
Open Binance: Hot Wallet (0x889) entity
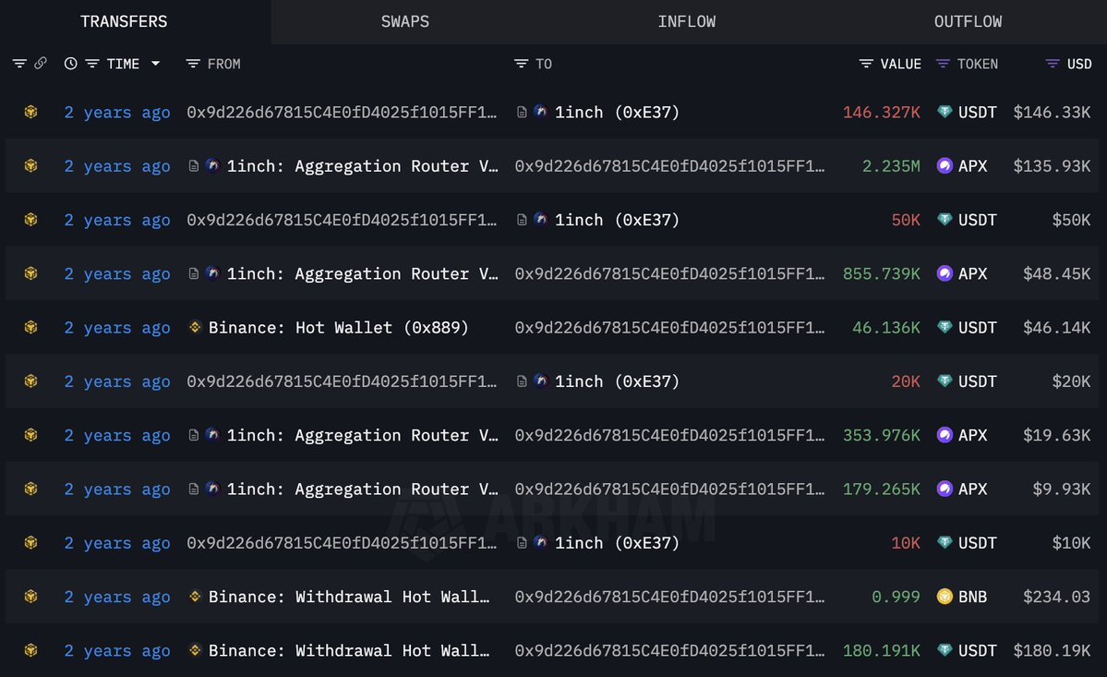[x=338, y=328]
